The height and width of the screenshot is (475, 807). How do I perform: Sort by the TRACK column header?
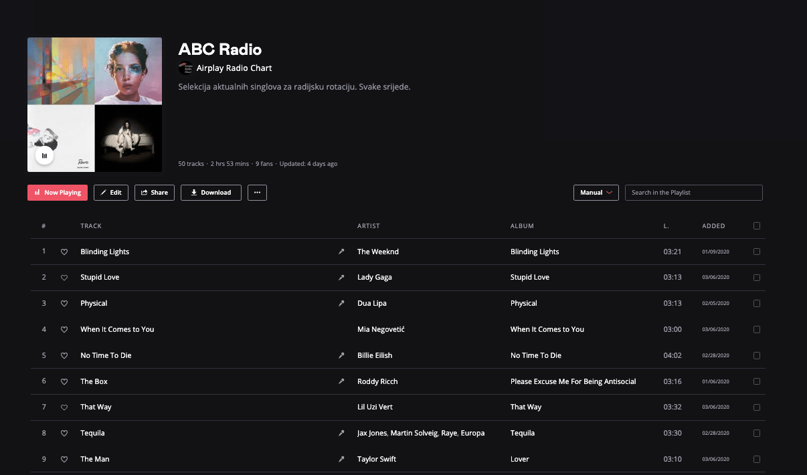91,226
